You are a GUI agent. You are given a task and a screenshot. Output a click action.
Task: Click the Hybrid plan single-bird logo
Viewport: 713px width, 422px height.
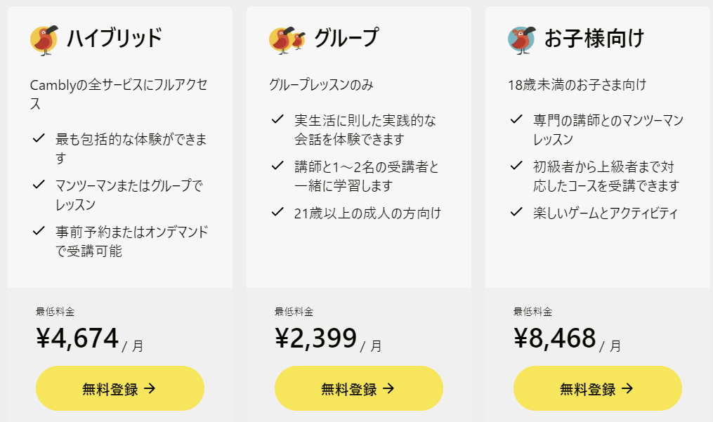(44, 40)
